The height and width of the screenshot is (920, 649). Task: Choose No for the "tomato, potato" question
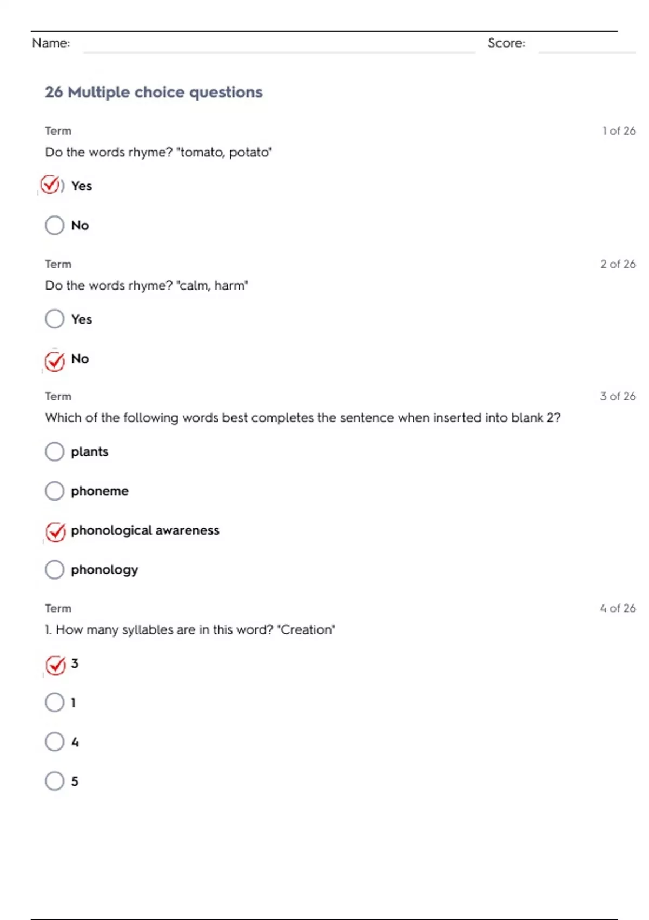pyautogui.click(x=55, y=225)
